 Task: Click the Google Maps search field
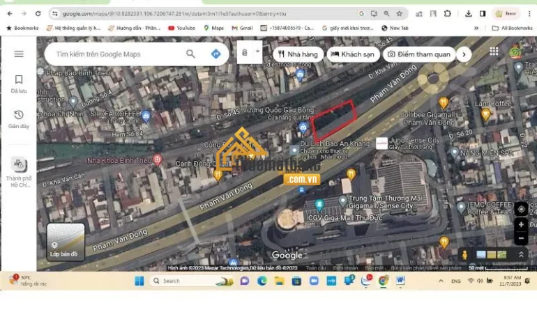115,54
